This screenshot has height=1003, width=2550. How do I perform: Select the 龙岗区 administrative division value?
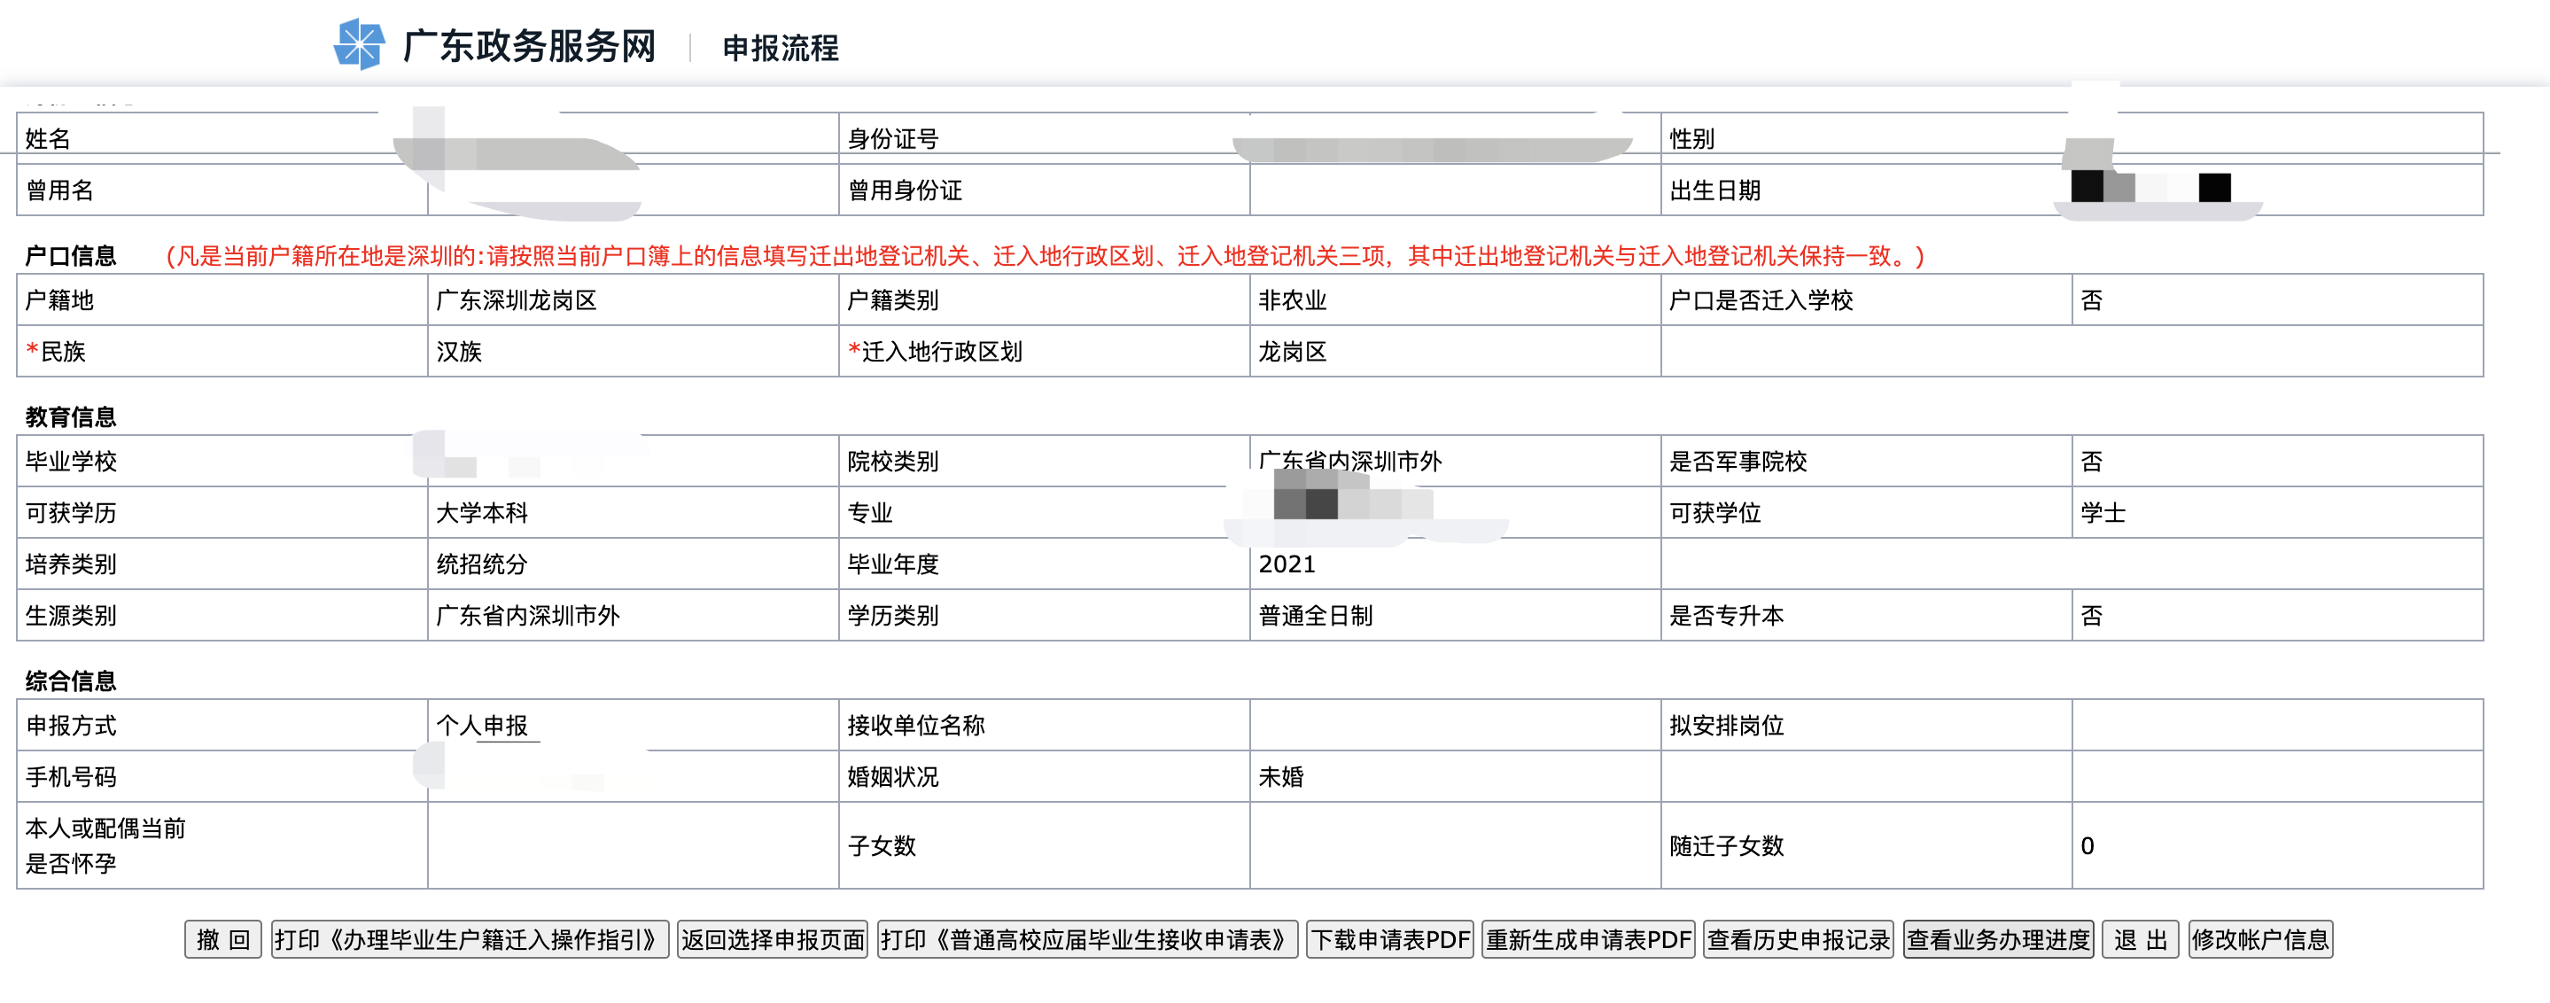click(x=1292, y=352)
